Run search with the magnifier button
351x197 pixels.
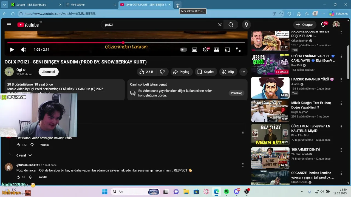pyautogui.click(x=231, y=25)
